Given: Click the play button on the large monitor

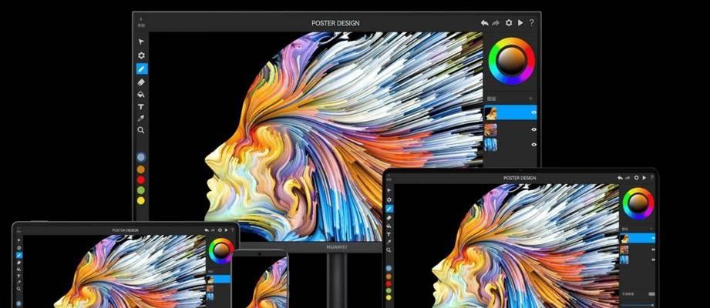Looking at the screenshot, I should (x=520, y=22).
